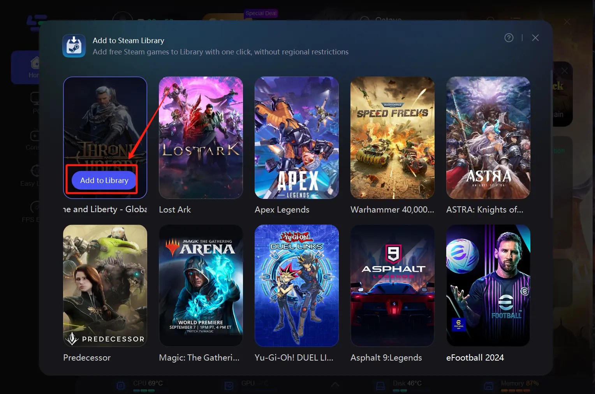Viewport: 595px width, 394px height.
Task: Click the GPU icon in the status bar
Action: (229, 385)
